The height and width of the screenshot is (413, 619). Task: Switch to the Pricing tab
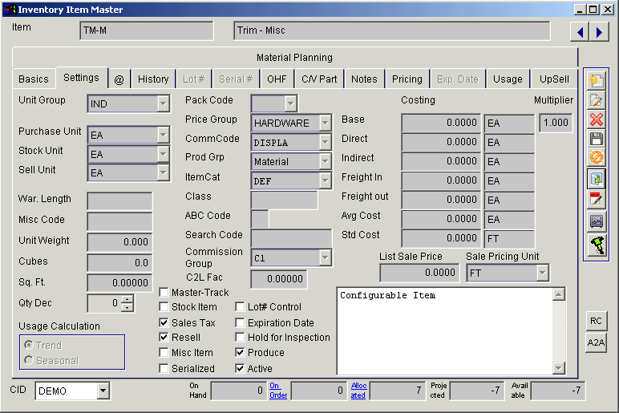(x=407, y=79)
